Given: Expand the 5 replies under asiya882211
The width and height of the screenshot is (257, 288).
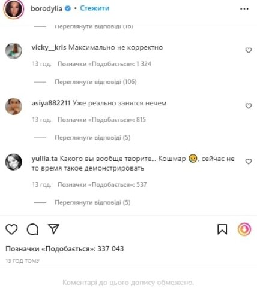Looking at the screenshot, I should (92, 138).
